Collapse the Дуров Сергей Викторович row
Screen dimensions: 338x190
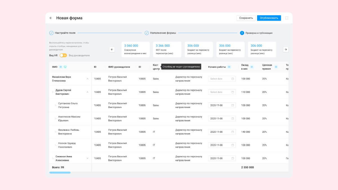click(x=87, y=92)
